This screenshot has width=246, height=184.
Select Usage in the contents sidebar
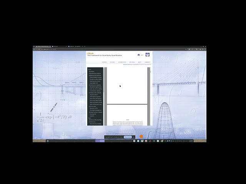pyautogui.click(x=90, y=118)
